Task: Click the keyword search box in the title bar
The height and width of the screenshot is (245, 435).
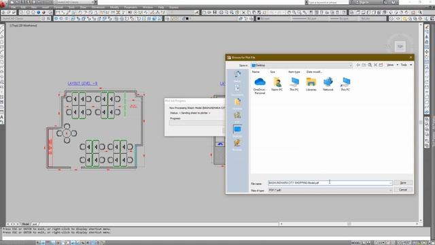Action: pyautogui.click(x=328, y=2)
